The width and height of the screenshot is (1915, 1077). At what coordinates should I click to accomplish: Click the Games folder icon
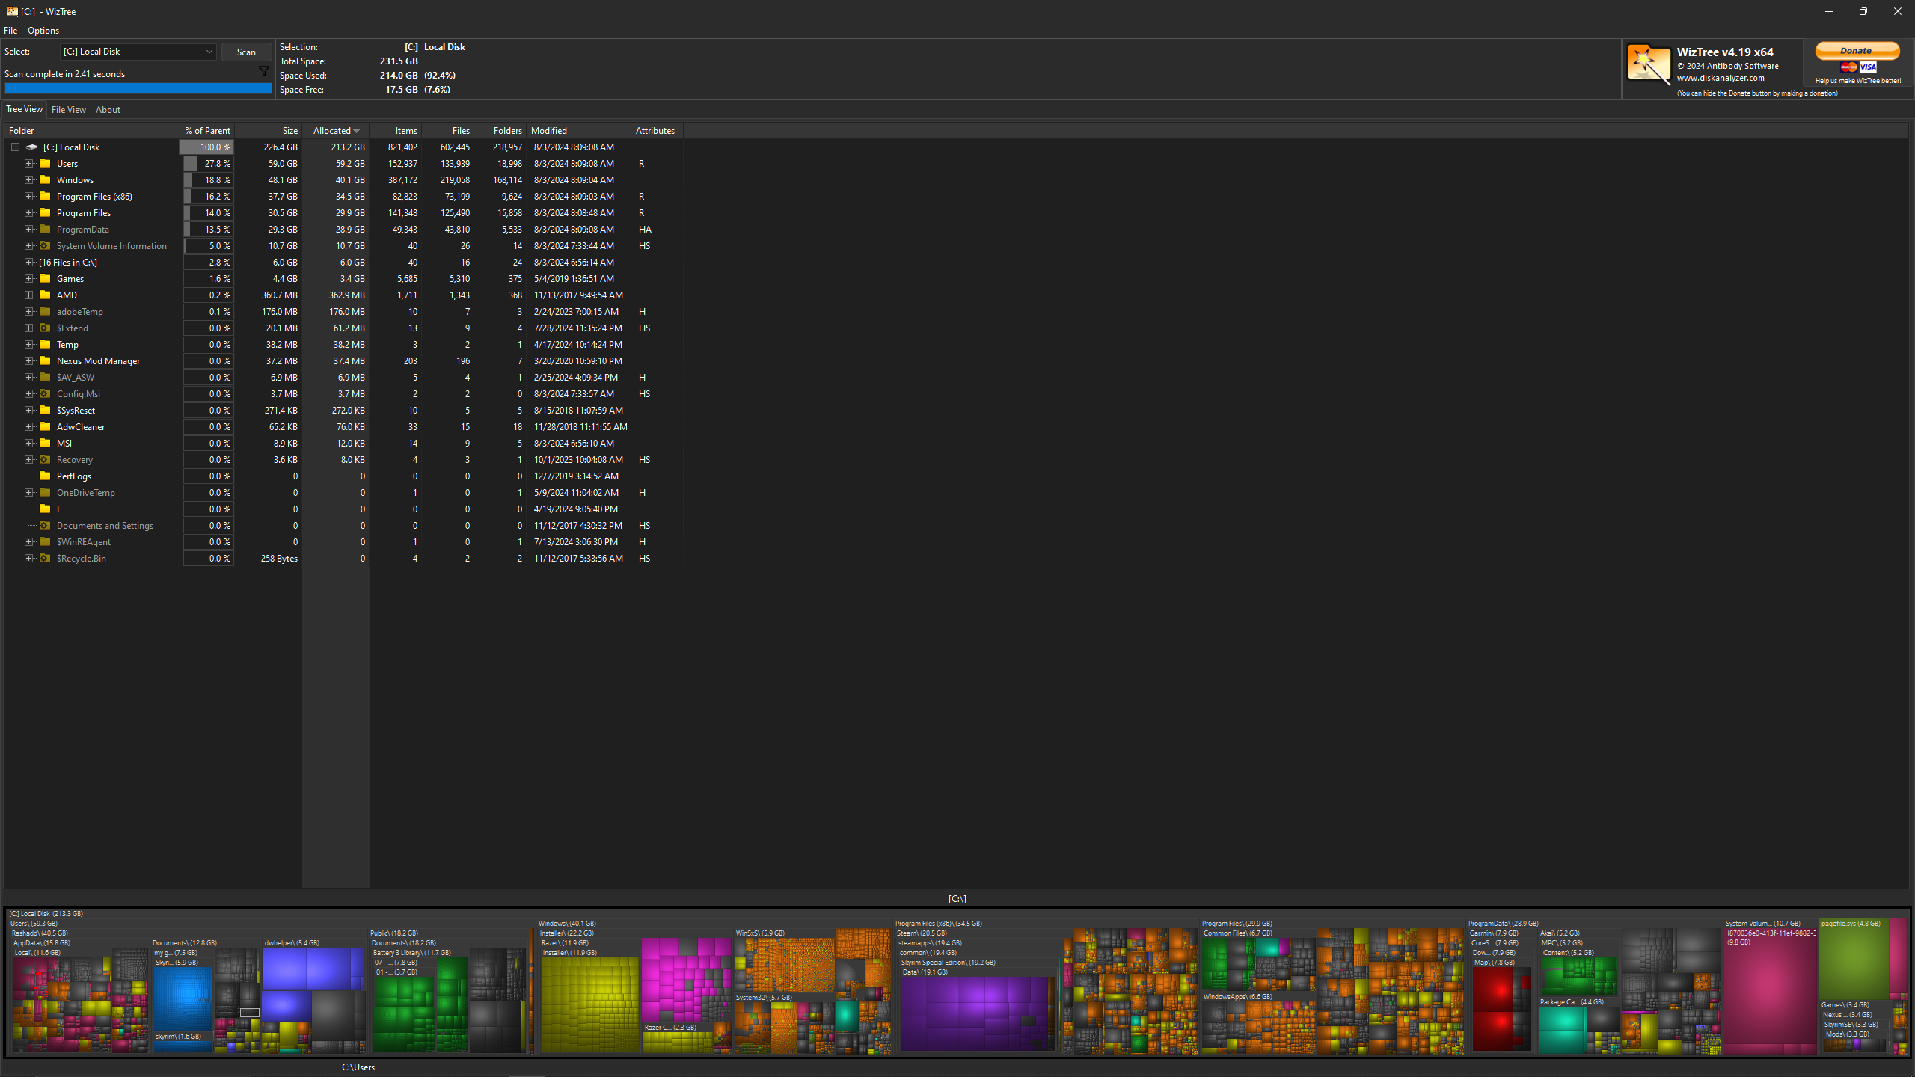pyautogui.click(x=45, y=278)
